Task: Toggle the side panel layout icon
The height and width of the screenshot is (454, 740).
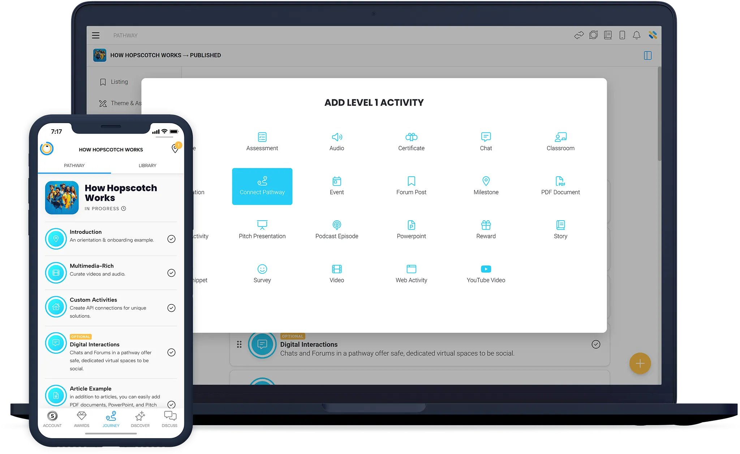Action: pyautogui.click(x=647, y=55)
